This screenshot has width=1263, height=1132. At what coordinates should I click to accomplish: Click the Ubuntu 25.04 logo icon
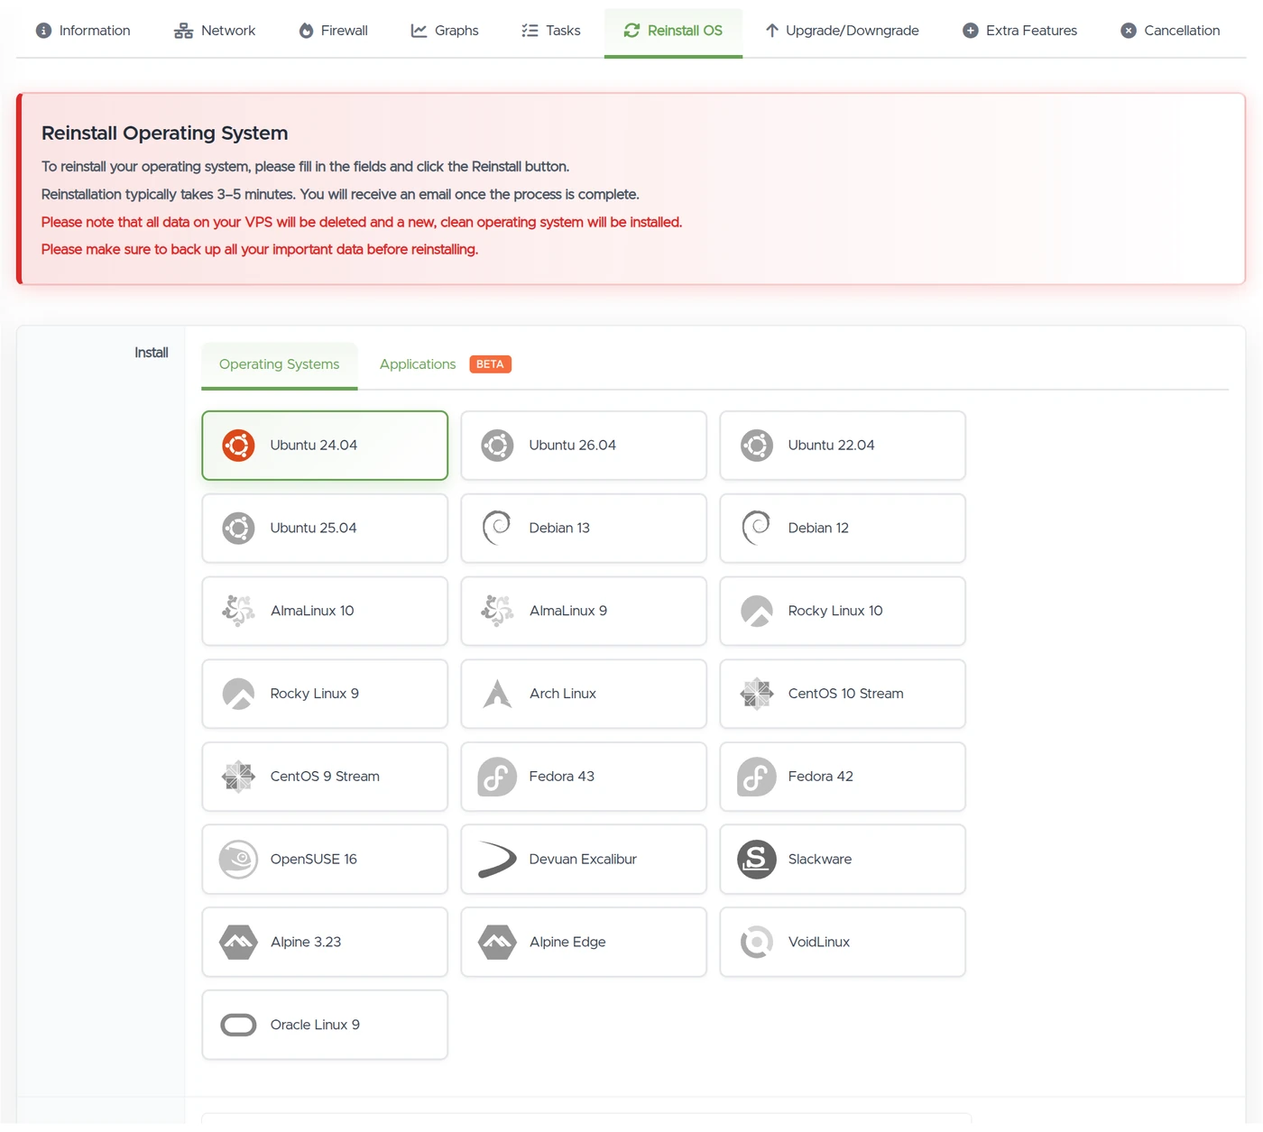[238, 529]
